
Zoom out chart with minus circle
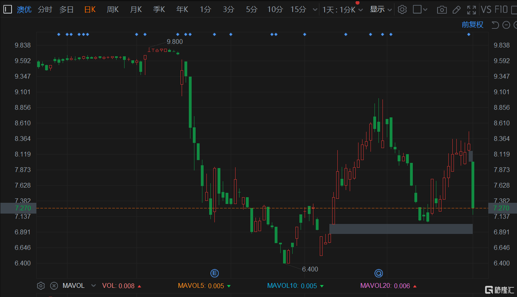click(506, 25)
